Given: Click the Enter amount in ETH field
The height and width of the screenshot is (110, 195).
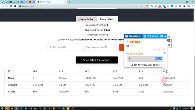Looking at the screenshot, I should point(101,47).
